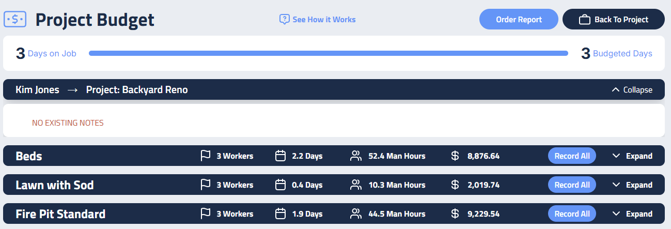Viewport: 671px width, 229px height.
Task: Click the flag icon in Fire Pit Standard row
Action: 205,213
